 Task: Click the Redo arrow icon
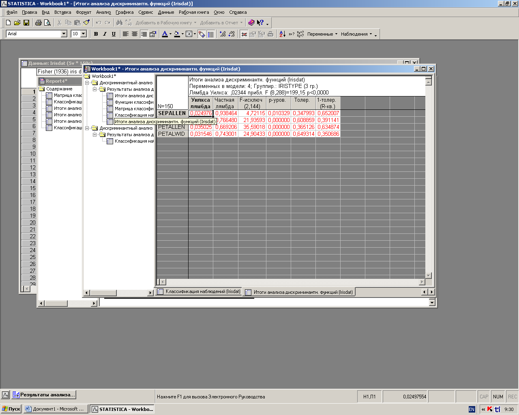(107, 23)
